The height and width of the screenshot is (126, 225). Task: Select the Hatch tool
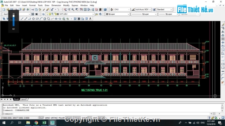(x=75, y=19)
